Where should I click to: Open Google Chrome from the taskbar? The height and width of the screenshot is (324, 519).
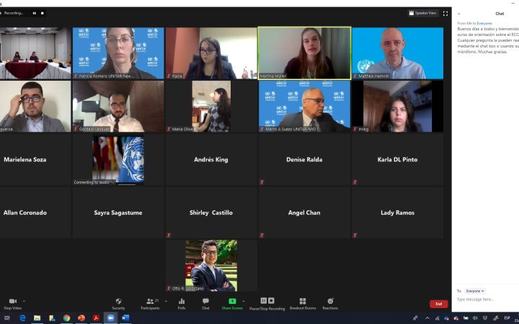tap(66, 318)
